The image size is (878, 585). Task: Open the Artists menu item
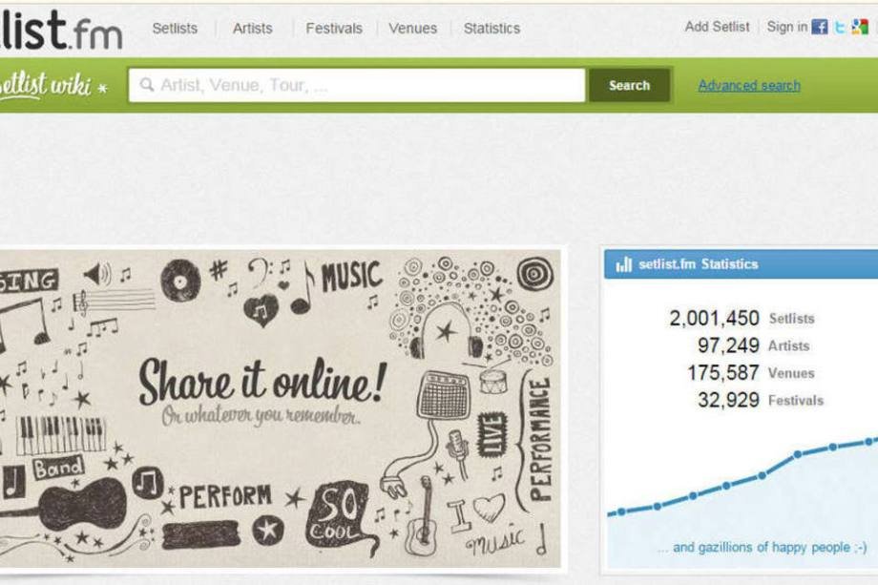253,28
